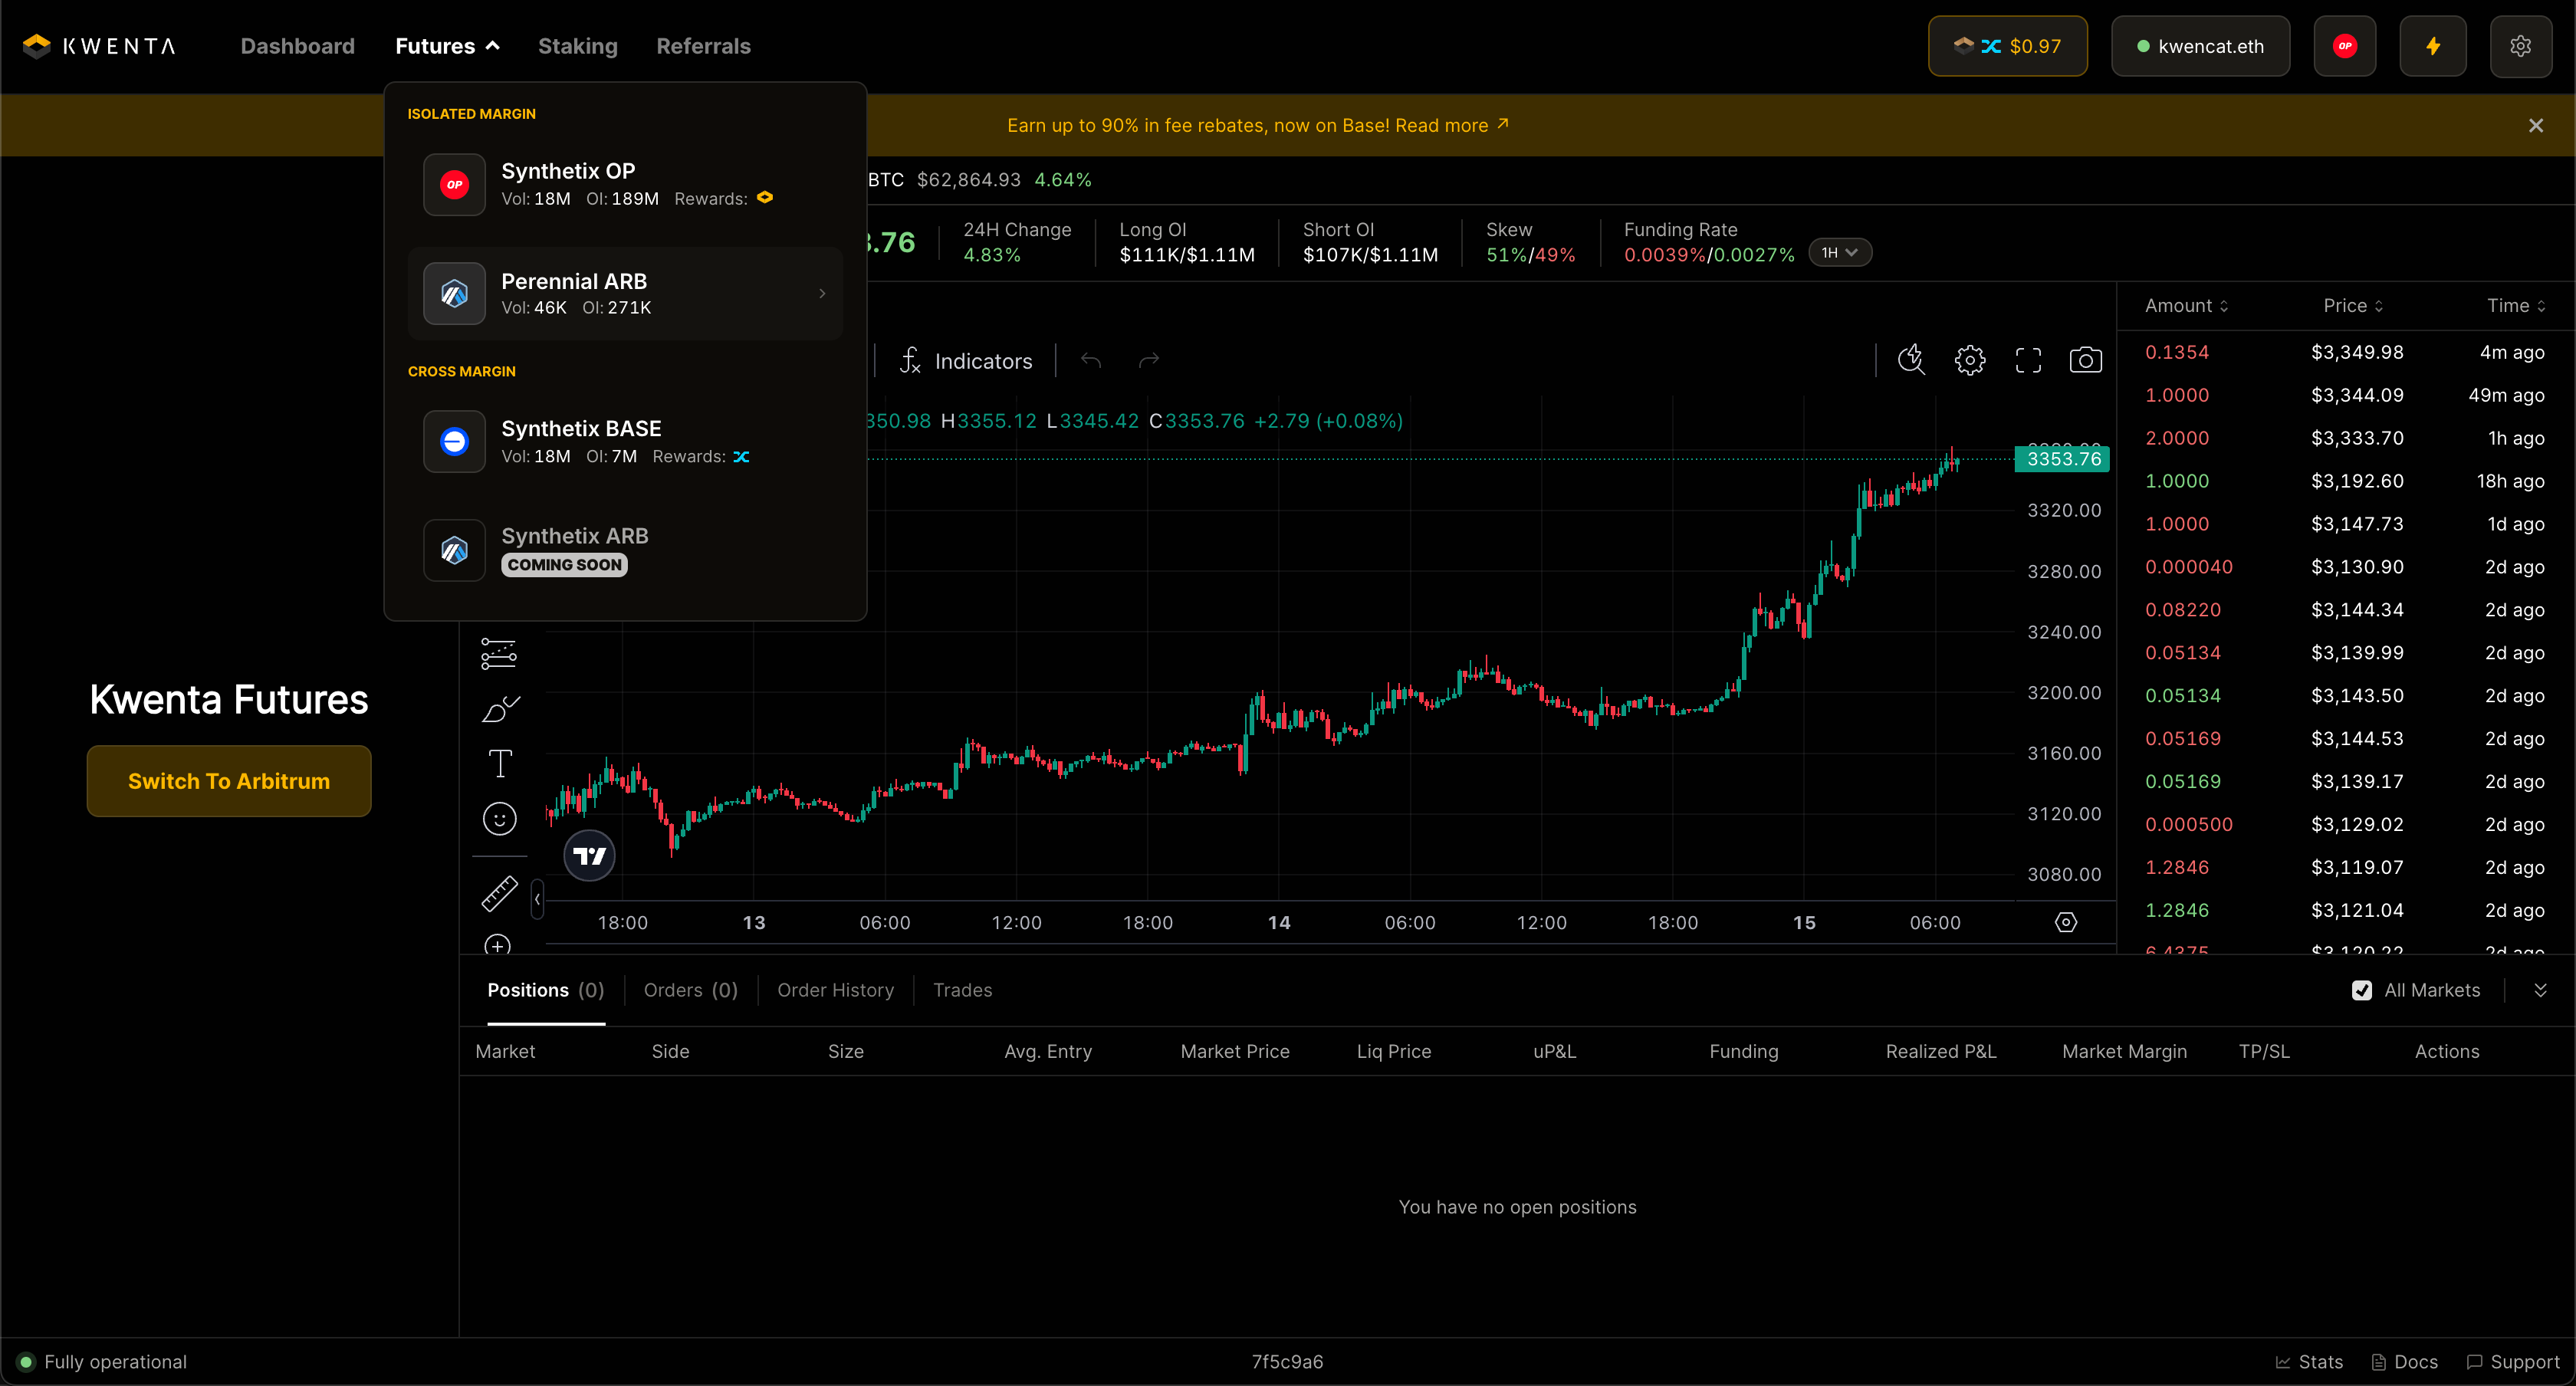Sort trades by Time

pyautogui.click(x=2516, y=306)
